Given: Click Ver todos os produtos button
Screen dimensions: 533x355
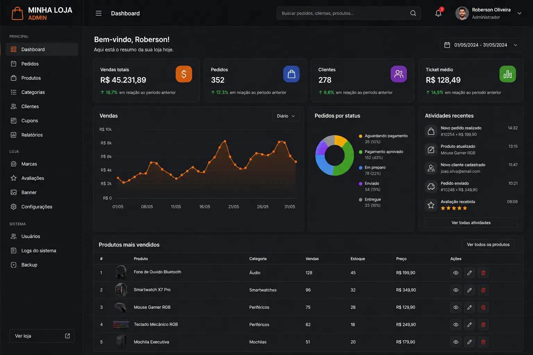Looking at the screenshot, I should (x=488, y=244).
